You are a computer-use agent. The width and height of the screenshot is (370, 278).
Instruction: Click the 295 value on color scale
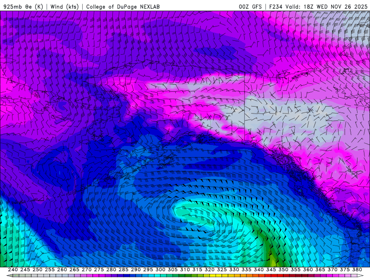(x=148, y=270)
